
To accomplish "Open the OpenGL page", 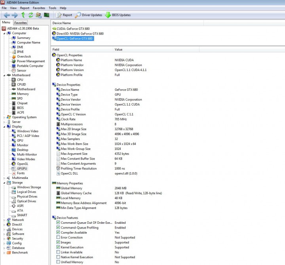I will 23,164.
